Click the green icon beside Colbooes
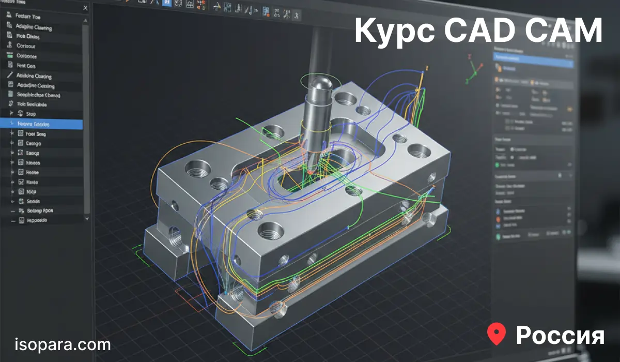This screenshot has height=362, width=620. point(9,55)
